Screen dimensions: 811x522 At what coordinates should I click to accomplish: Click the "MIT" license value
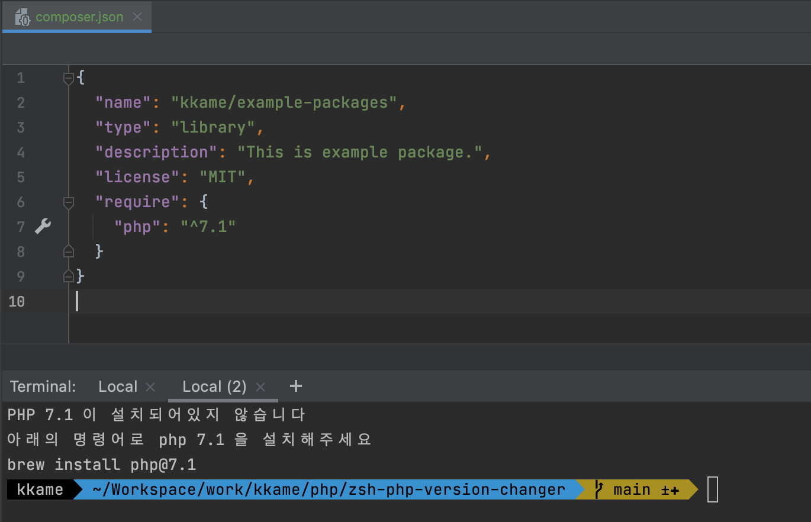pyautogui.click(x=223, y=177)
